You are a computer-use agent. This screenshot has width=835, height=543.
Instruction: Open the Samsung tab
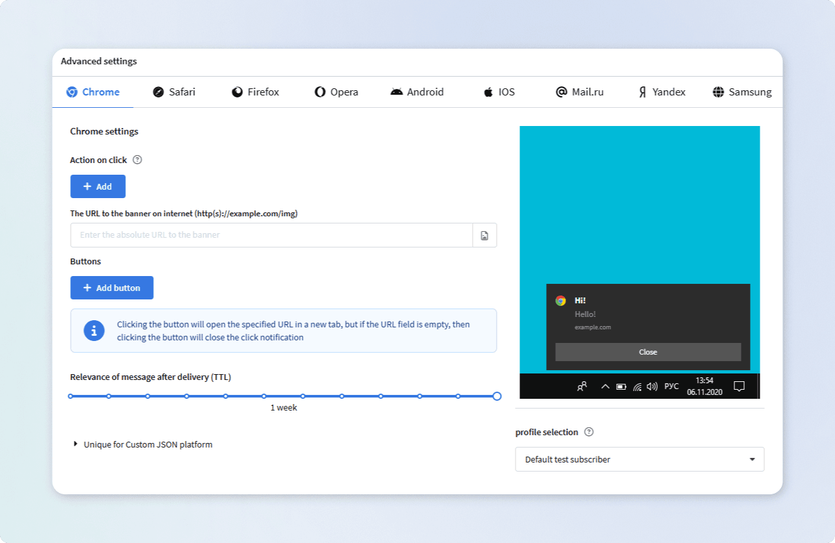coord(742,92)
